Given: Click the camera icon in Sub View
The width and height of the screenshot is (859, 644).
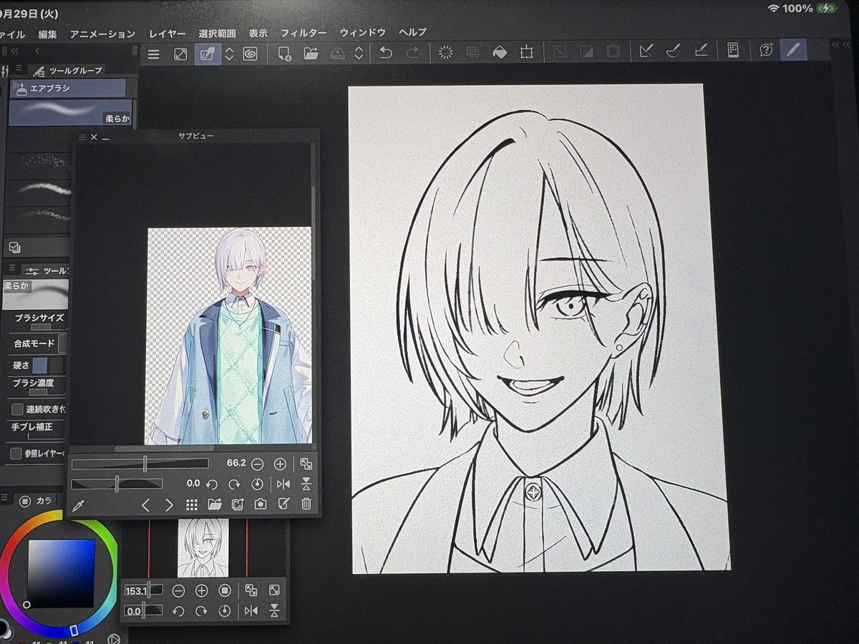Looking at the screenshot, I should pos(261,504).
